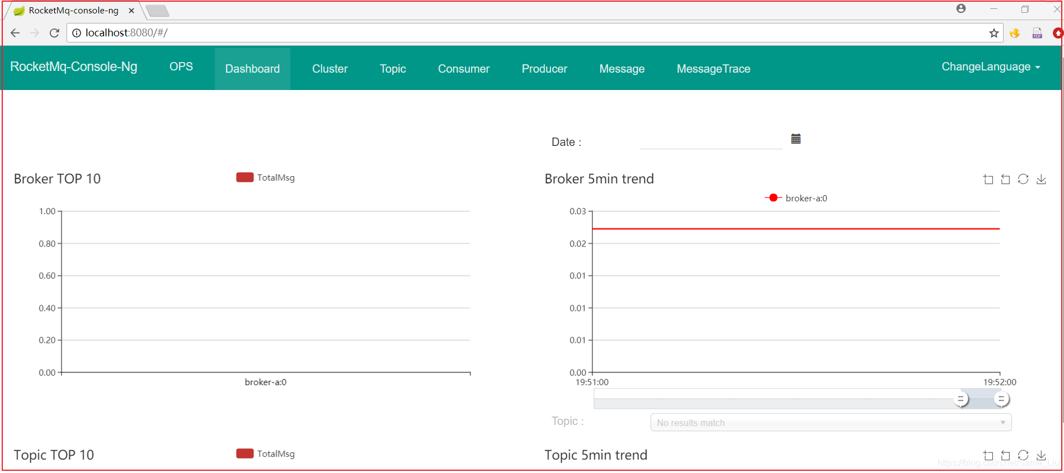The height and width of the screenshot is (473, 1064).
Task: Toggle TotalMsg legend in Topic TOP 10
Action: coord(265,453)
